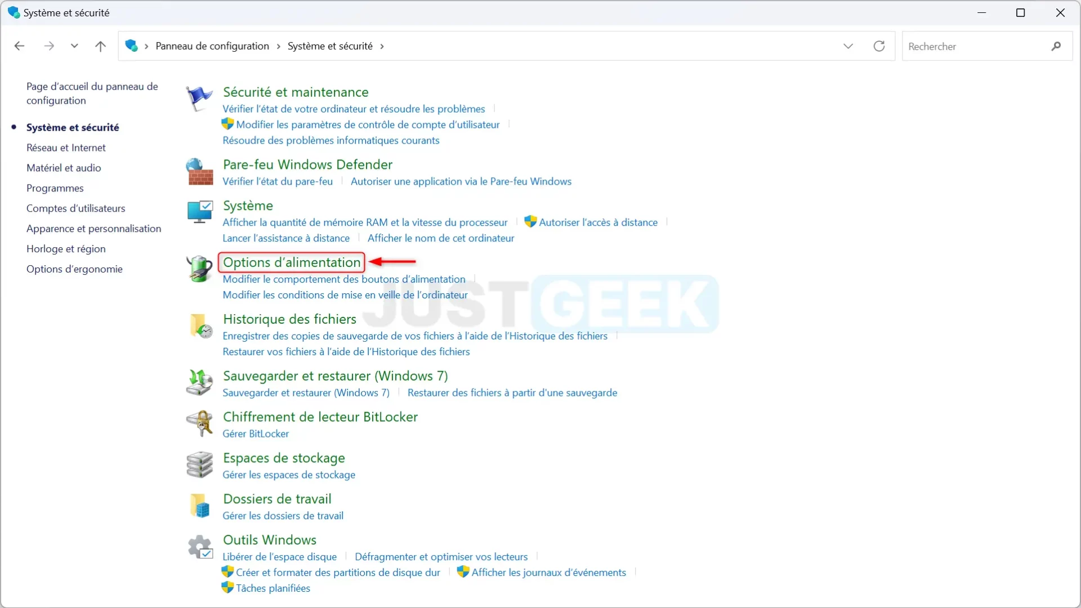Viewport: 1081px width, 608px height.
Task: Open recent locations dropdown arrow
Action: click(x=74, y=46)
